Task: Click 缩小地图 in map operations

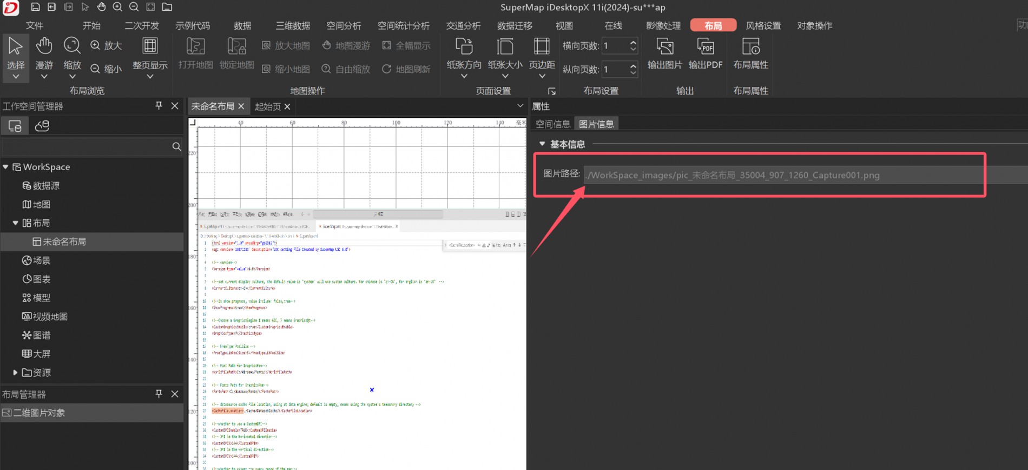Action: point(286,69)
